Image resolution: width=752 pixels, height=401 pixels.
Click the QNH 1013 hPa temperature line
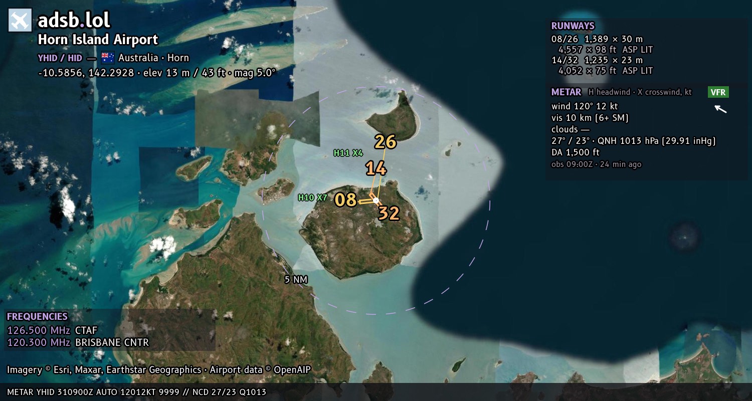pyautogui.click(x=633, y=141)
